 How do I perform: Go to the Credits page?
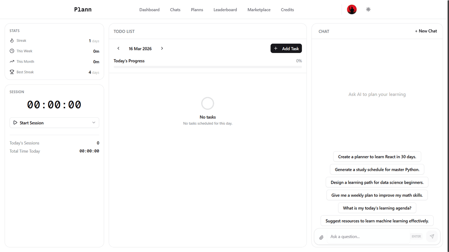click(x=287, y=10)
